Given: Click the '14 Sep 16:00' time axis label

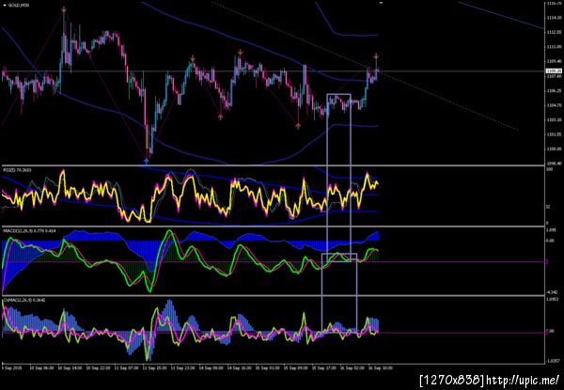Looking at the screenshot, I should [x=237, y=368].
